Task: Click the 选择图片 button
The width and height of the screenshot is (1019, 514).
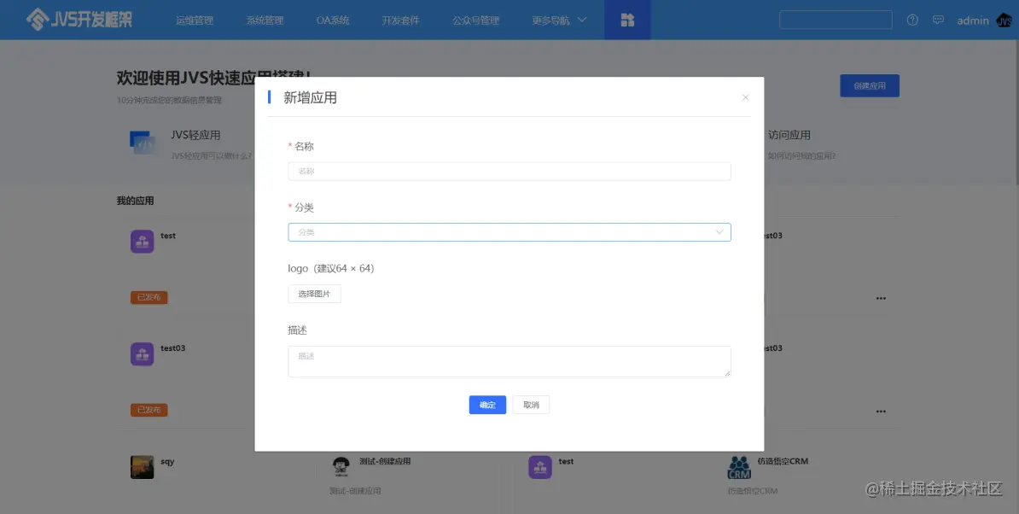Action: point(315,294)
